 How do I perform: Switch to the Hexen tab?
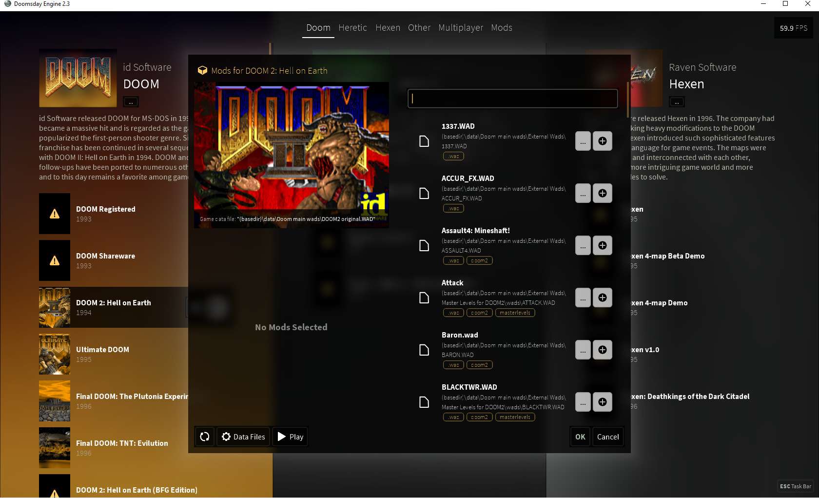(388, 28)
